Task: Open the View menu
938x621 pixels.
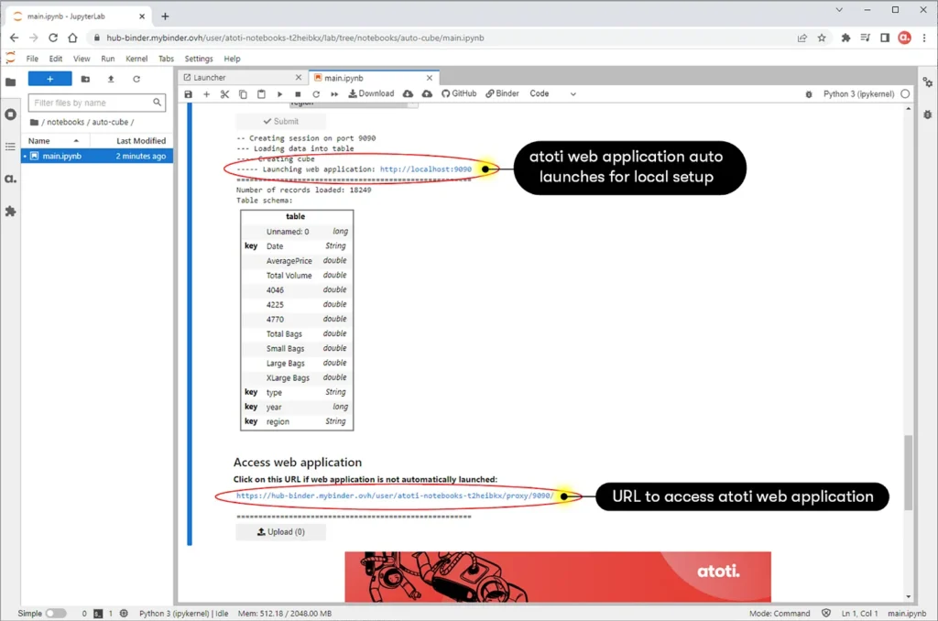Action: 82,59
